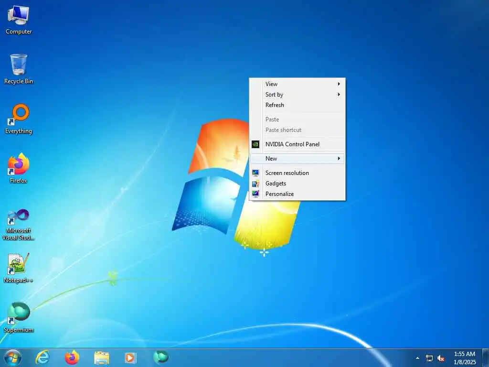Show hidden tray icons arrow
Viewport: 489px width, 367px height.
(417, 358)
